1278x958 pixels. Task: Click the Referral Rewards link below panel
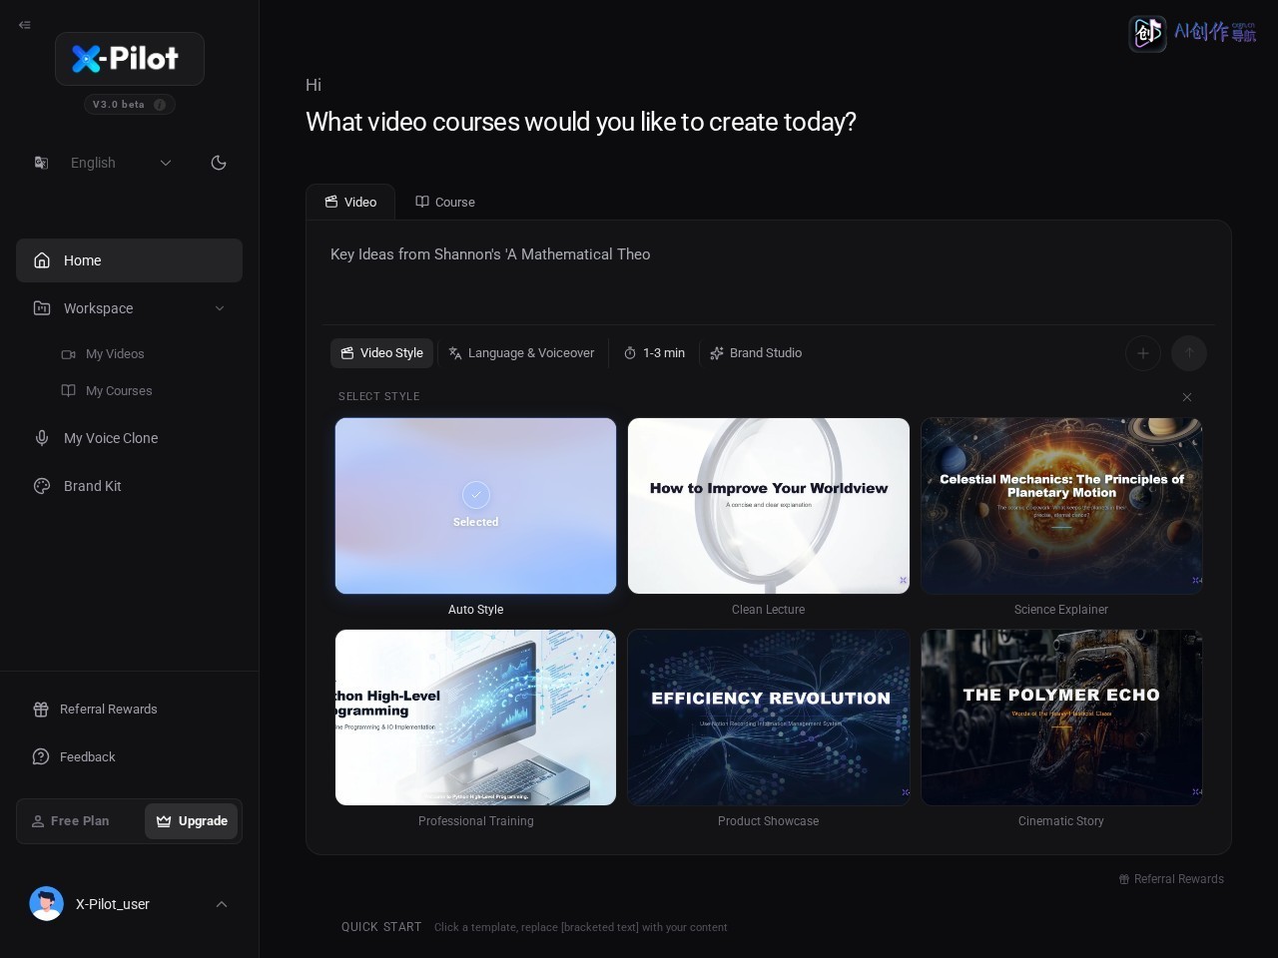1171,879
